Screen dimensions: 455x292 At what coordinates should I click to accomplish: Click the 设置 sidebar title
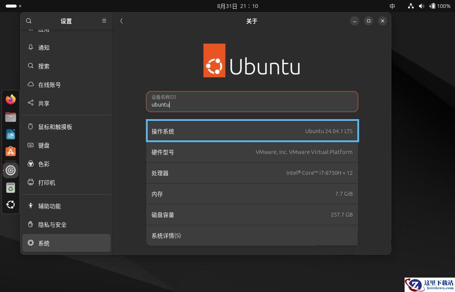pyautogui.click(x=66, y=21)
